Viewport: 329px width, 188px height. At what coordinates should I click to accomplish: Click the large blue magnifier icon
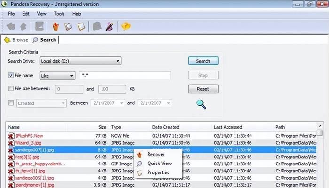point(201,104)
